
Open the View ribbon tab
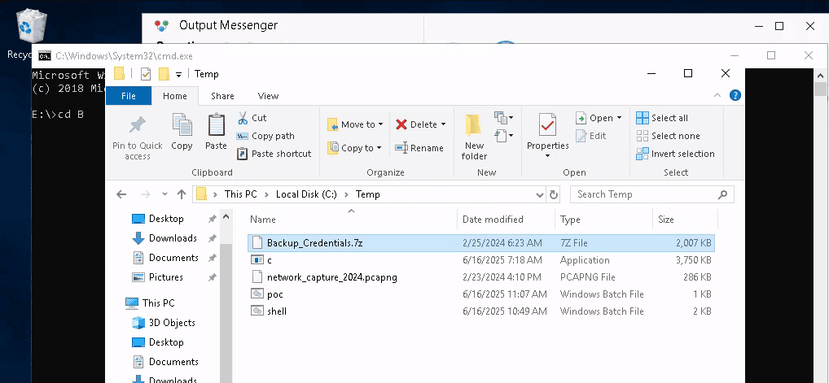point(268,96)
